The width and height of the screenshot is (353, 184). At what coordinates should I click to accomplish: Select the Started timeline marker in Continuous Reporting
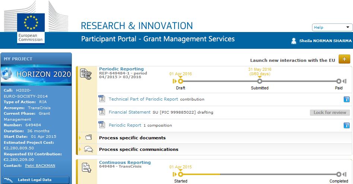tap(181, 174)
